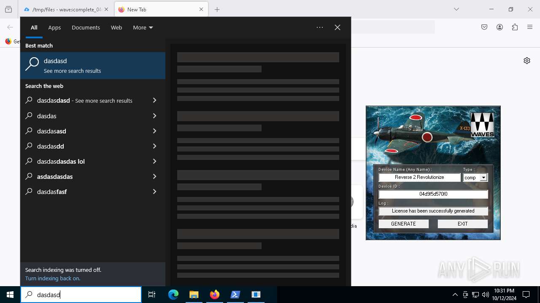Select the Documents search filter
The image size is (540, 303).
(86, 27)
